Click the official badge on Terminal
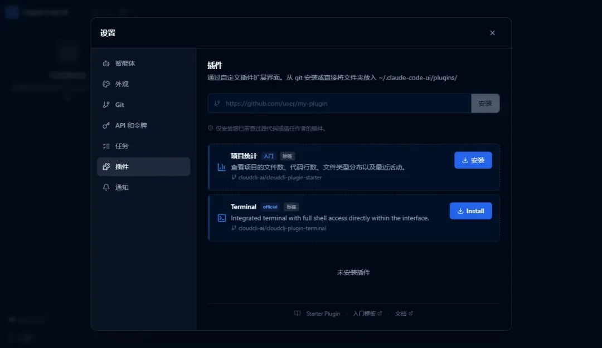The height and width of the screenshot is (348, 602). (270, 207)
